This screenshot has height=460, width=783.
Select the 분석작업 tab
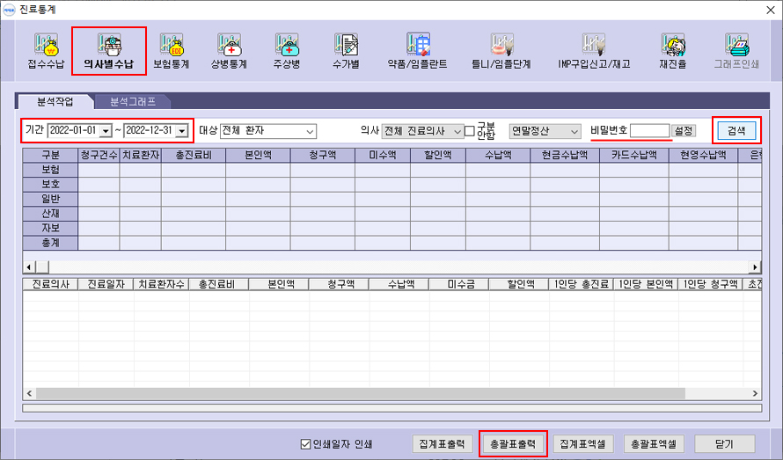point(55,101)
